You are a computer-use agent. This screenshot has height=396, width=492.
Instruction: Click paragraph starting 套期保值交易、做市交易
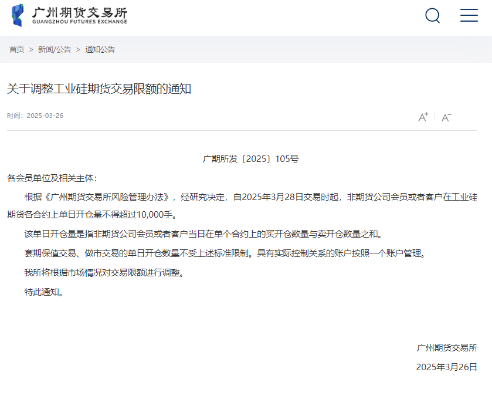pyautogui.click(x=225, y=253)
